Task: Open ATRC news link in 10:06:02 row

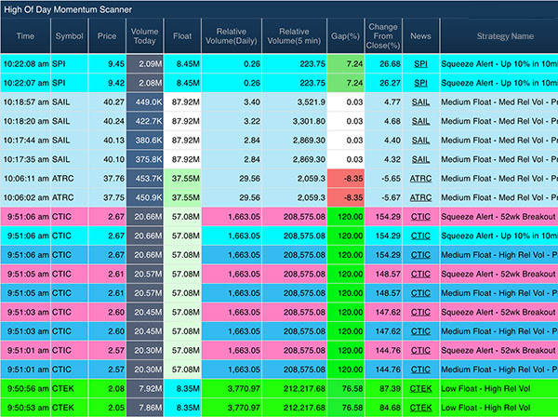Action: [x=420, y=197]
